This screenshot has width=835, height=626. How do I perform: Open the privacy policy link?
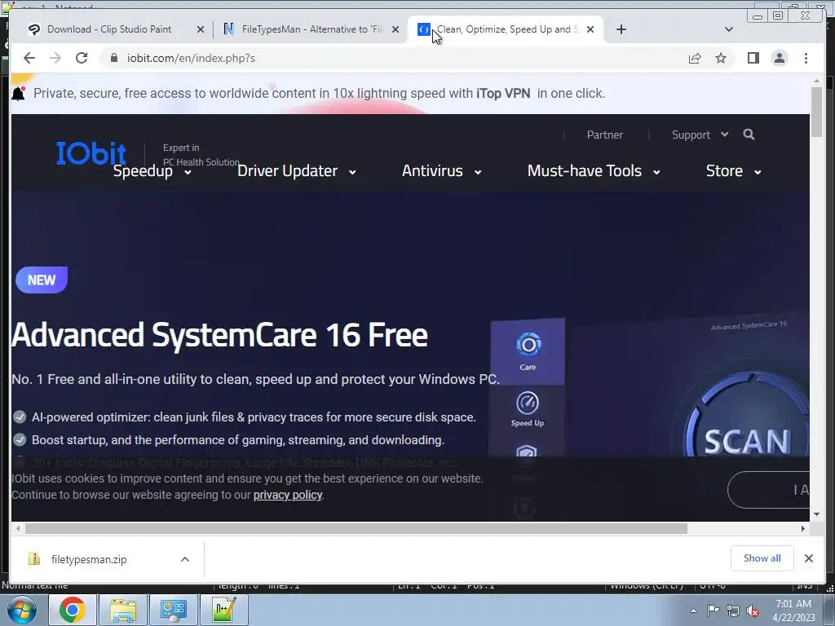pyautogui.click(x=288, y=495)
